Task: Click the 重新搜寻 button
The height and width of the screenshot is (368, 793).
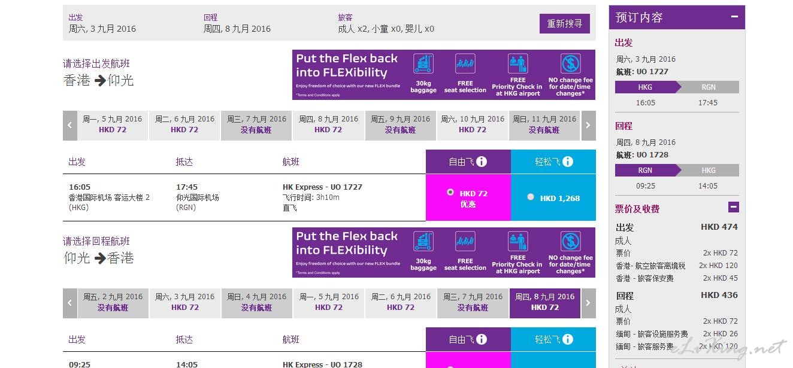Action: click(x=565, y=24)
